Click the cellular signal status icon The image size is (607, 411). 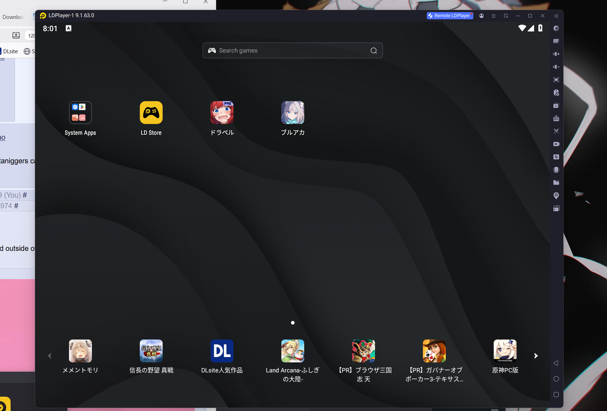click(531, 28)
